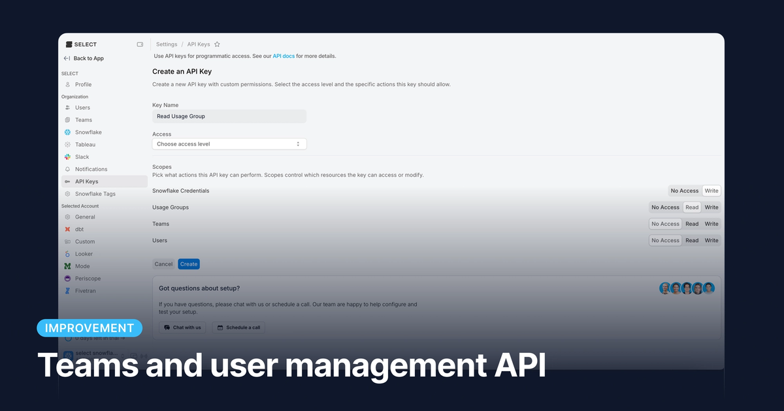Set Usage Groups permission to Read
Screen dimensions: 784x411
[692, 207]
